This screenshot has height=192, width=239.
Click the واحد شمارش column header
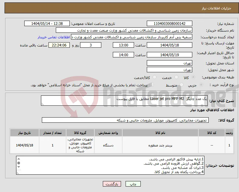[108, 133]
